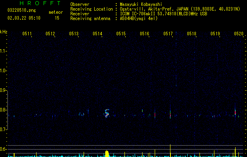247x157 pixels.
Task: Click the 0.9 kHz frequency label
Action: pos(4,90)
